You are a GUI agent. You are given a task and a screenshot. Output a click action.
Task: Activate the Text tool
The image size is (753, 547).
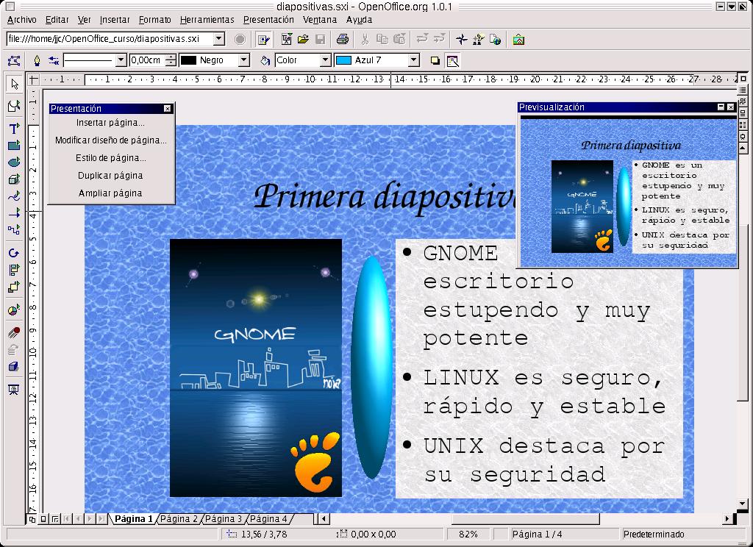click(13, 129)
